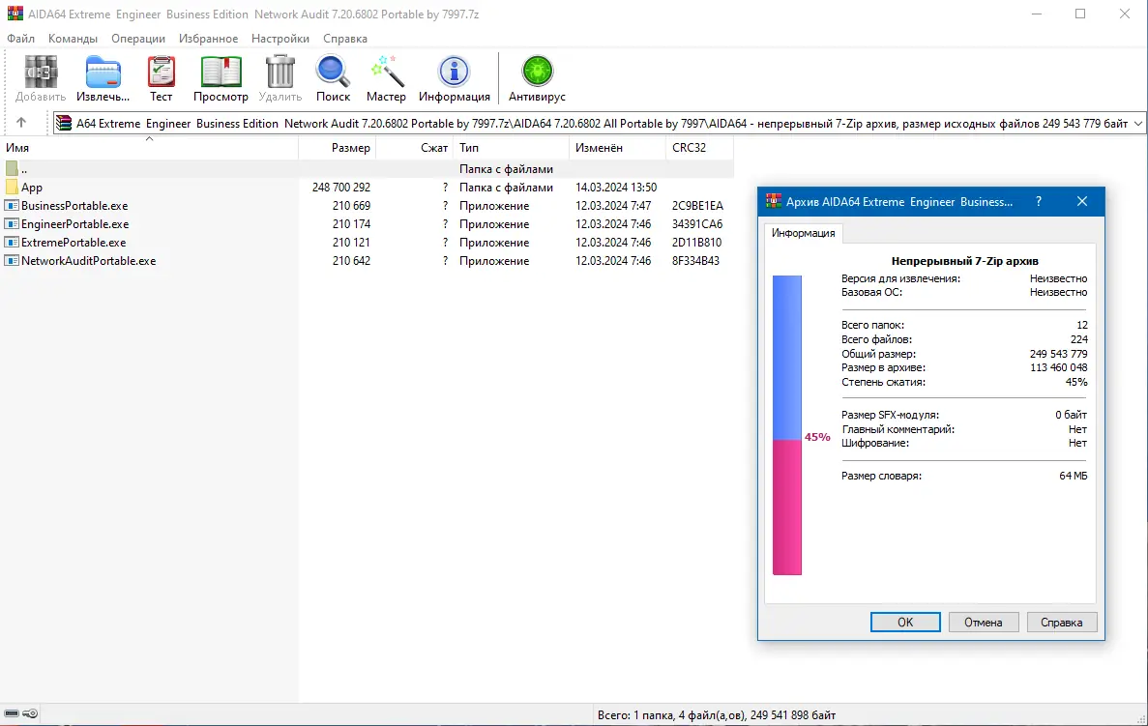Sort files by the Размер column
The image size is (1148, 726).
(x=349, y=148)
